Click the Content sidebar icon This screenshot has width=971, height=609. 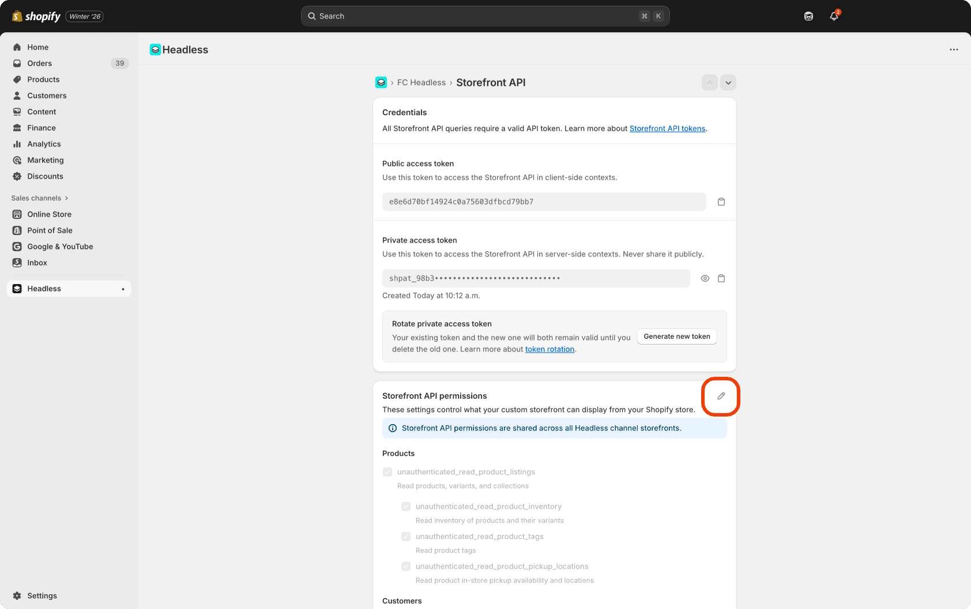17,112
